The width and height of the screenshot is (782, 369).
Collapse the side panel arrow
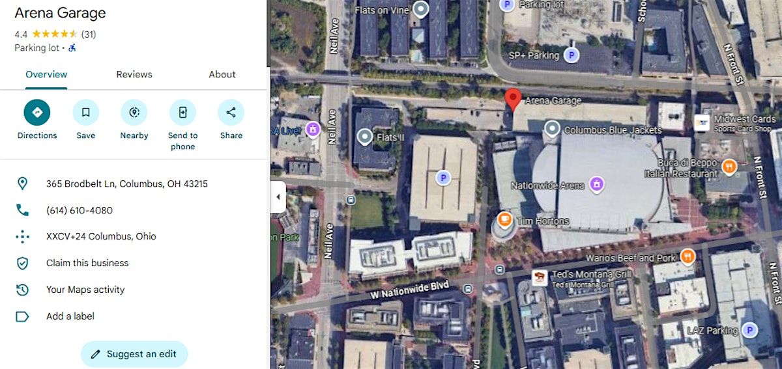point(278,197)
